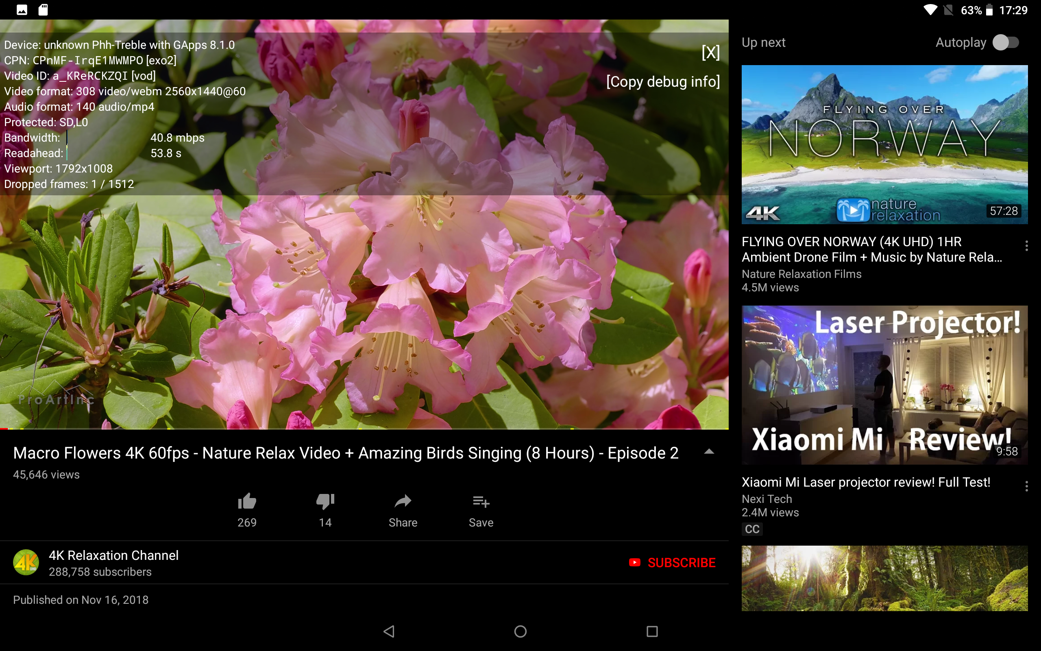Image resolution: width=1041 pixels, height=651 pixels.
Task: Seek using the video progress bar
Action: 364,429
